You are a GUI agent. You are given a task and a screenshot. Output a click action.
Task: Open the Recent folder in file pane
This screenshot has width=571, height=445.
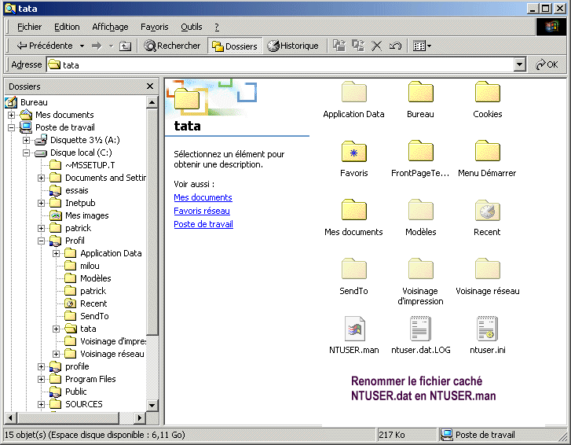[487, 211]
